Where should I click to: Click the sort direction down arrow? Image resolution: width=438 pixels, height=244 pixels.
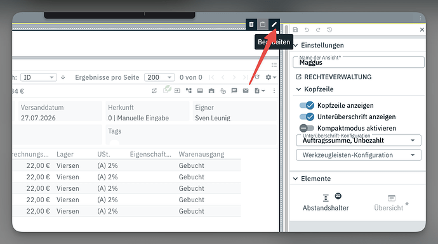click(63, 77)
